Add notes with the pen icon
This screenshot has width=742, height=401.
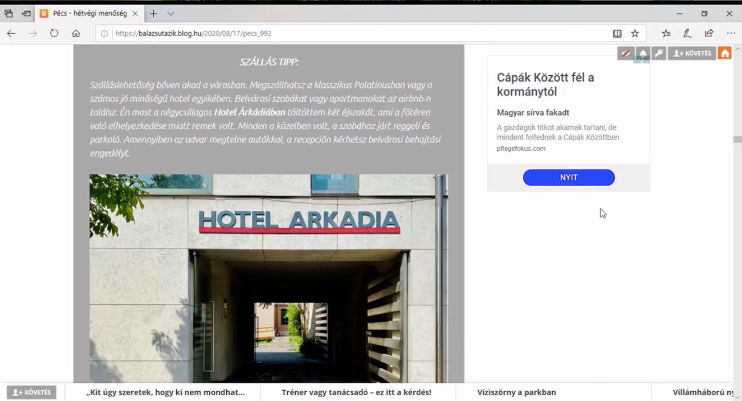click(x=687, y=33)
